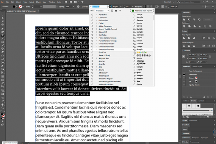The width and height of the screenshot is (216, 144).
Task: Click the Minus Front shape mode icon
Action: click(x=189, y=20)
